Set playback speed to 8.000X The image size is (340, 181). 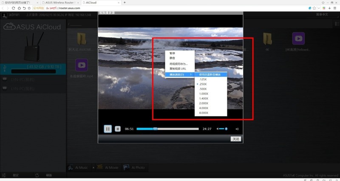[x=211, y=113]
